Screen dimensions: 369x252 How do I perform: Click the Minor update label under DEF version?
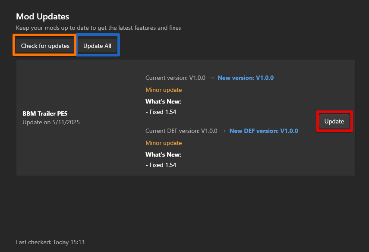coord(164,143)
